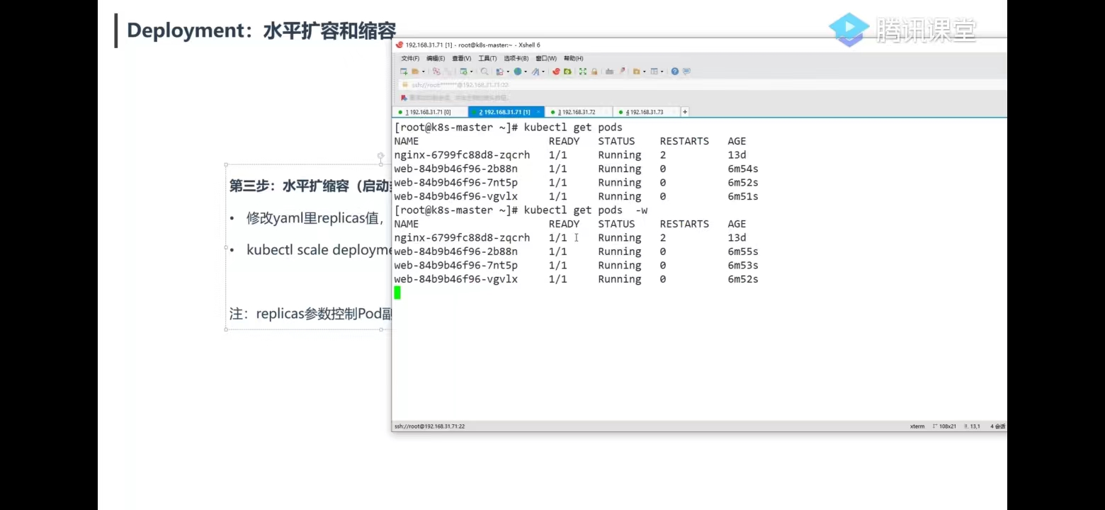Expand the yellow folder icon dropdown
Image resolution: width=1105 pixels, height=510 pixels.
[x=644, y=72]
